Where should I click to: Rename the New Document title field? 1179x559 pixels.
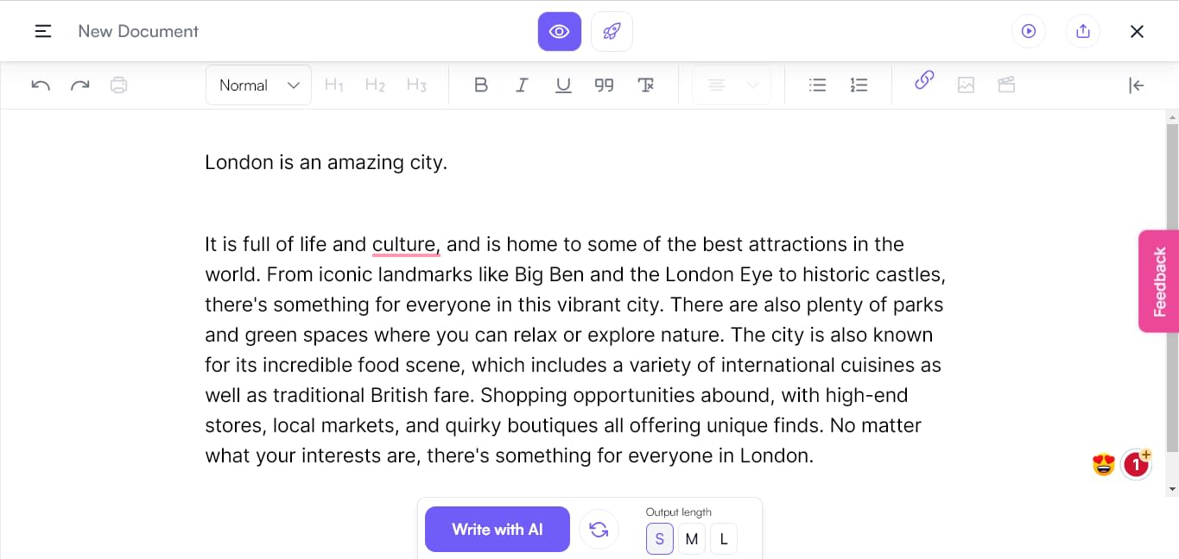137,31
